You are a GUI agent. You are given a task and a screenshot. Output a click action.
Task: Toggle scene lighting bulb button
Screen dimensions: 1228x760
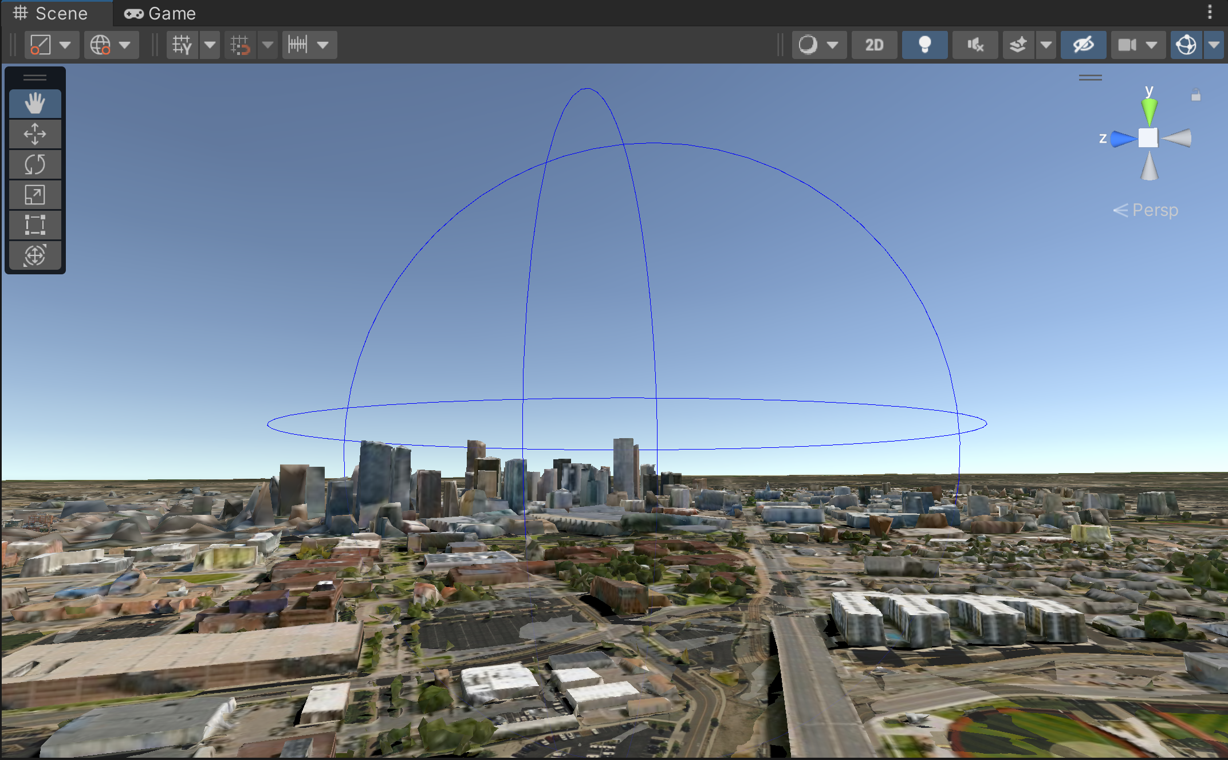[924, 45]
